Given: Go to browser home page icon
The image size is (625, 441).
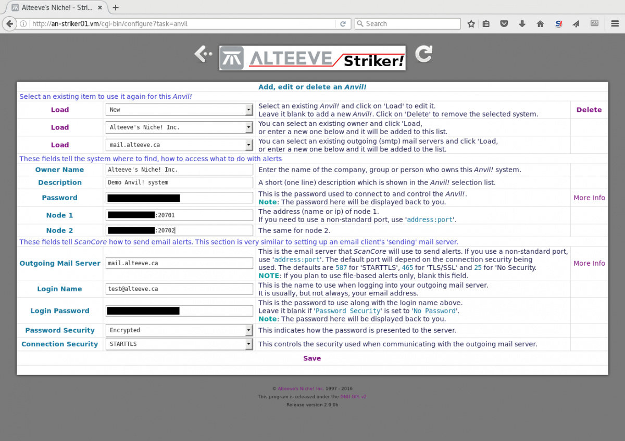Looking at the screenshot, I should [x=540, y=24].
